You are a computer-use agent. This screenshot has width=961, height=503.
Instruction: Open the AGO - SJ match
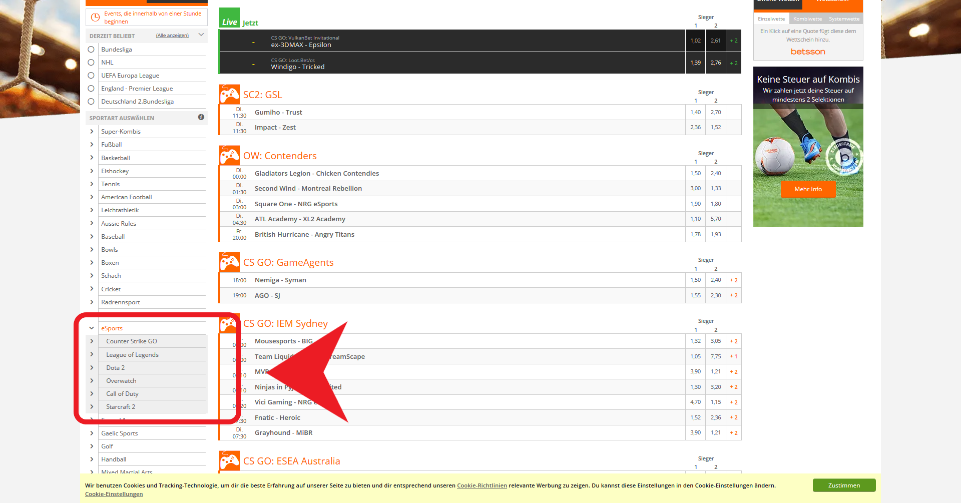[267, 296]
